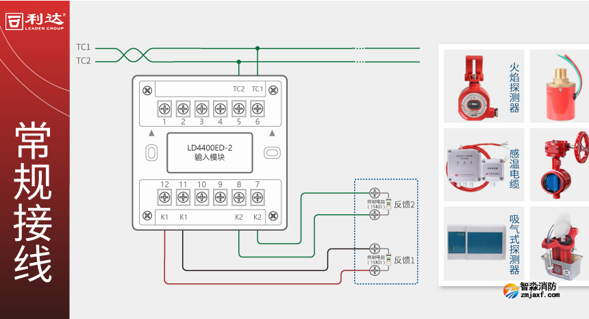Select terminal screw number 6 under TC1
Image resolution: width=589 pixels, height=319 pixels.
click(257, 108)
